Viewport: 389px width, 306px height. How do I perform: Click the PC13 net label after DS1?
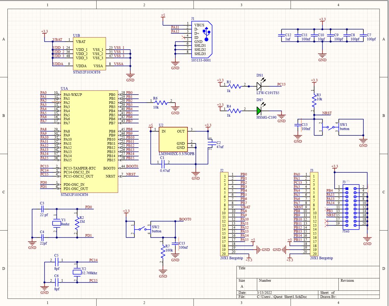(281, 85)
